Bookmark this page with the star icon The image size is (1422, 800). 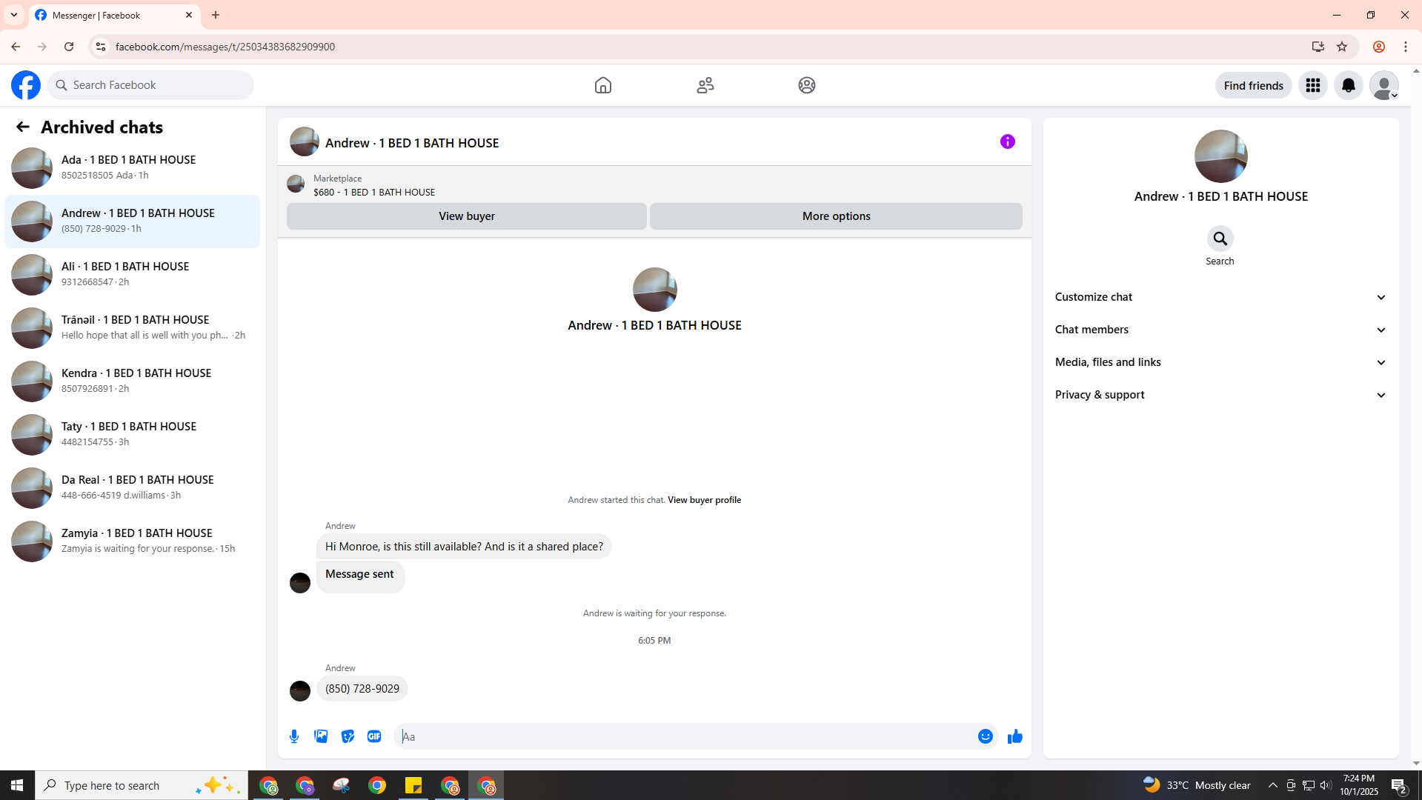(x=1342, y=47)
